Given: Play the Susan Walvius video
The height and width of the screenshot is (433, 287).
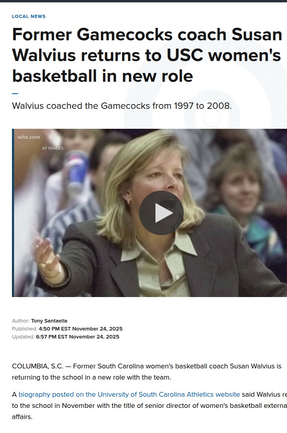Looking at the screenshot, I should pos(161,213).
